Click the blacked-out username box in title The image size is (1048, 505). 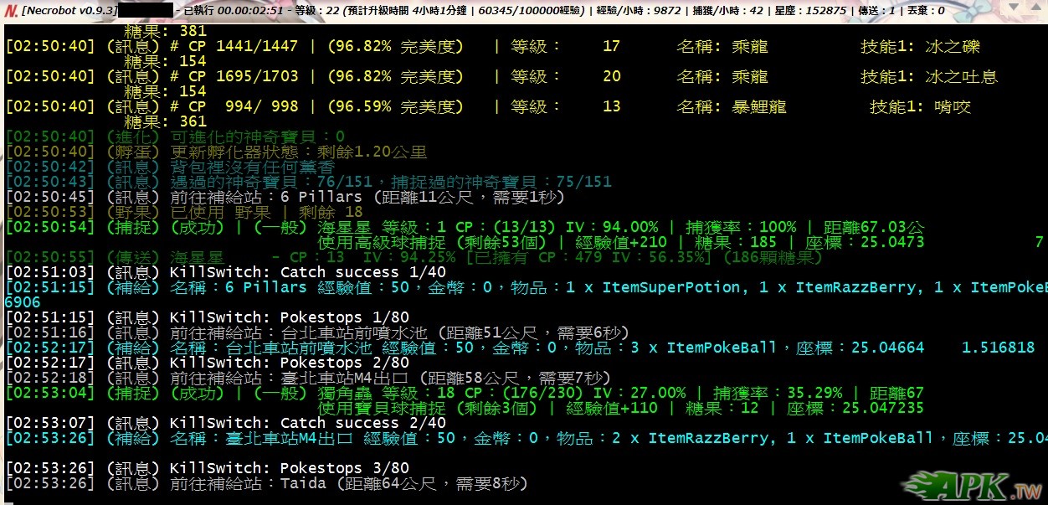[145, 11]
